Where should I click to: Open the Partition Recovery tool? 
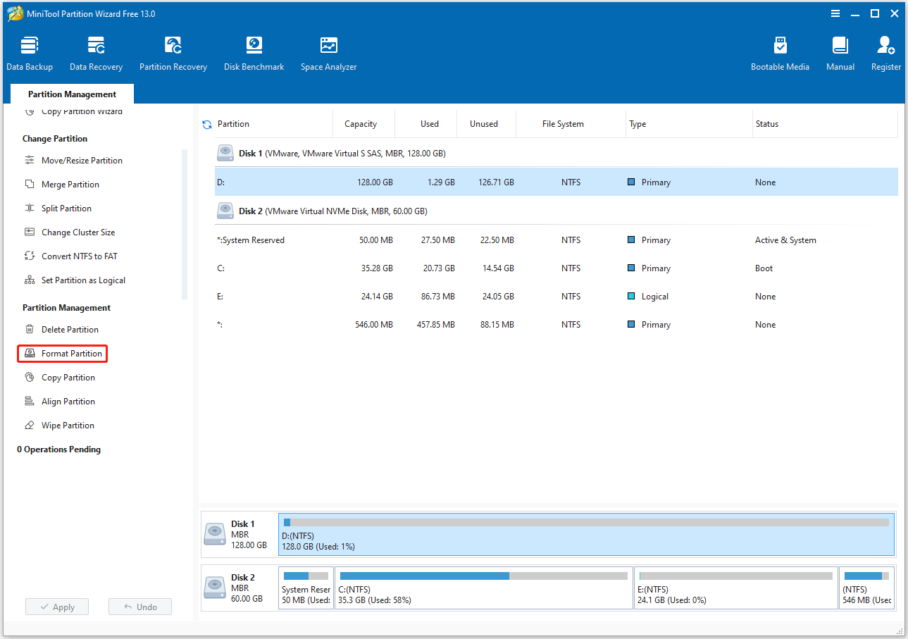tap(173, 53)
